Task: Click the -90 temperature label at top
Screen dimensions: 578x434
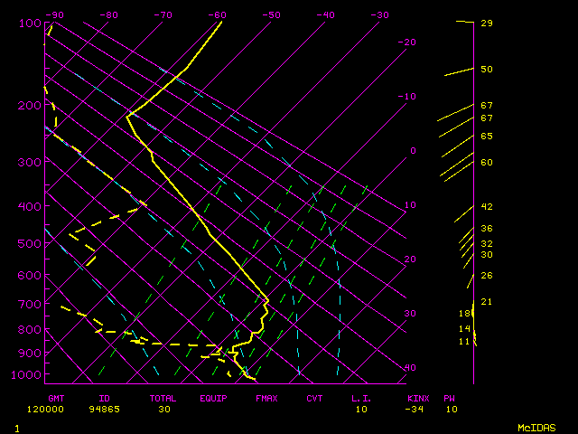Action: point(55,14)
